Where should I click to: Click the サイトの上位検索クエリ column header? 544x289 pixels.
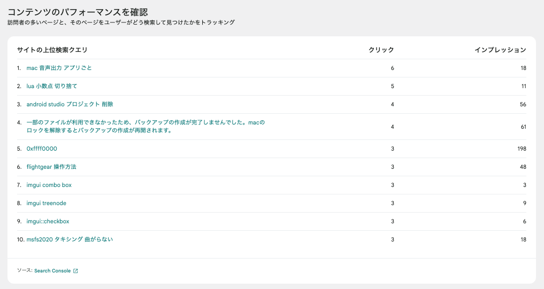(x=52, y=50)
